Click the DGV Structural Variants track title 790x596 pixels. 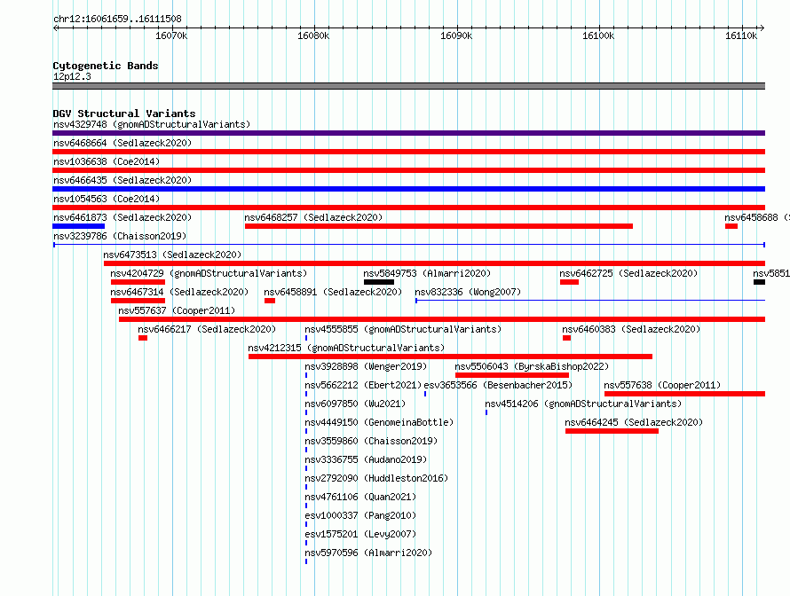[x=124, y=114]
